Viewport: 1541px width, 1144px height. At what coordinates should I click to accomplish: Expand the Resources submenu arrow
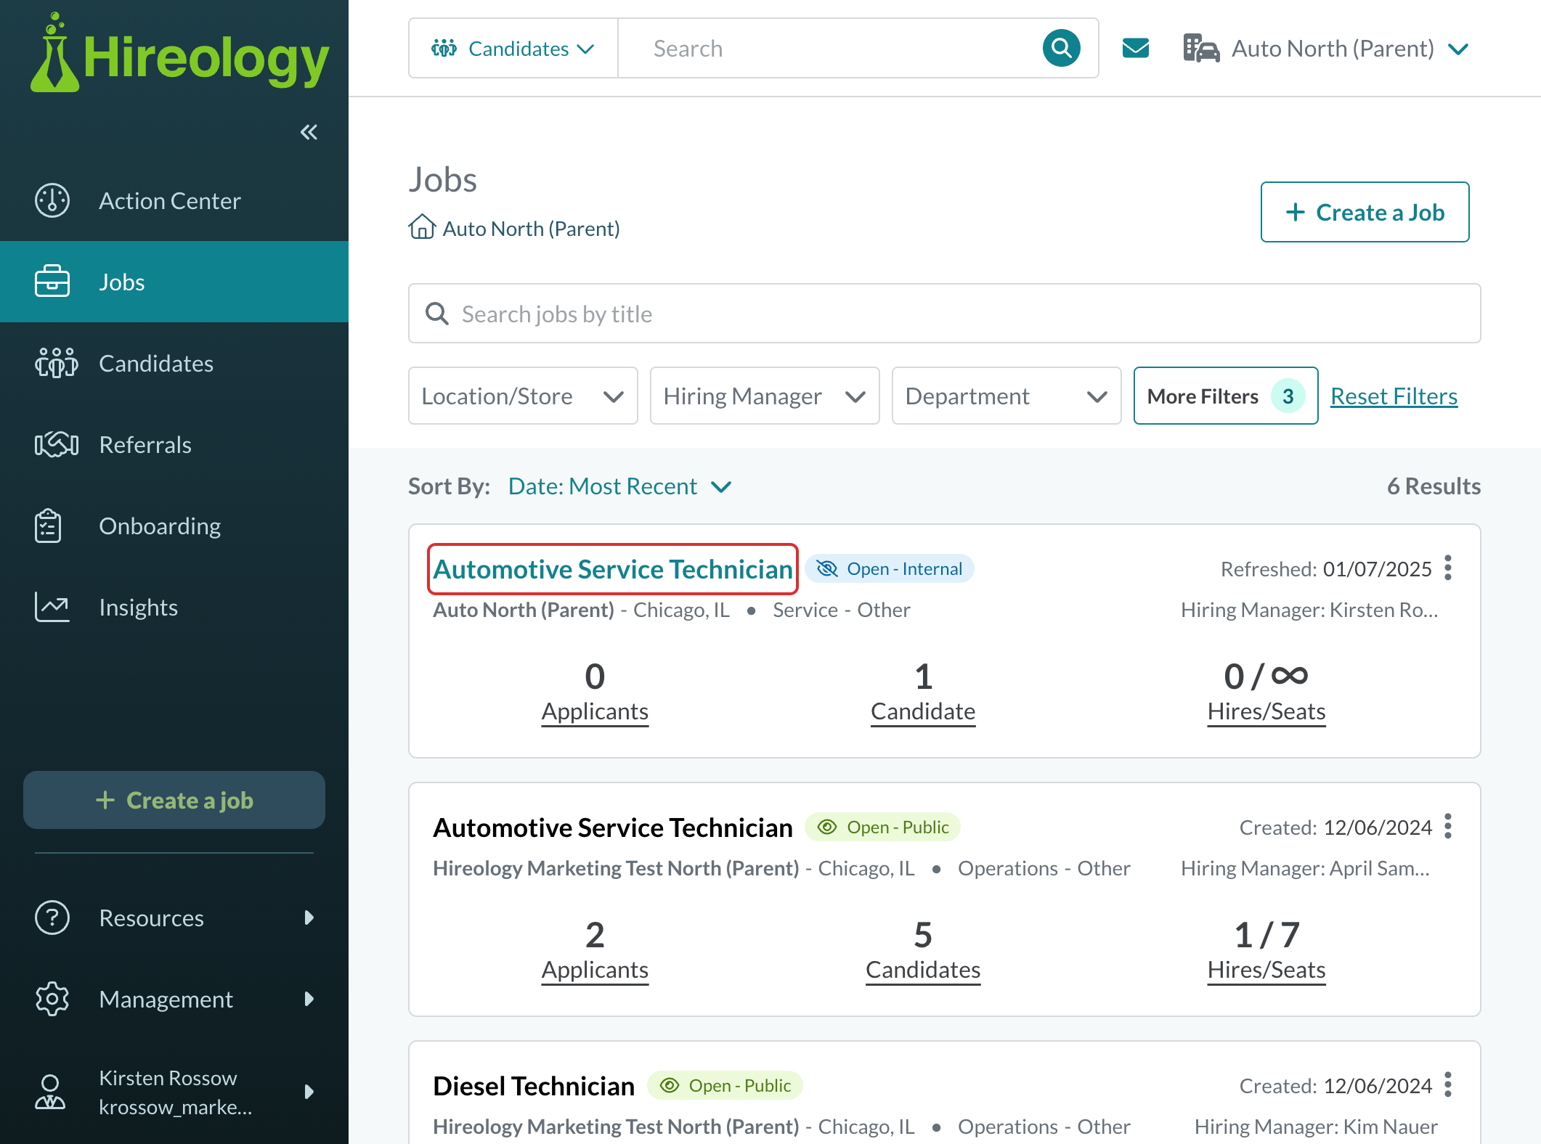(309, 918)
